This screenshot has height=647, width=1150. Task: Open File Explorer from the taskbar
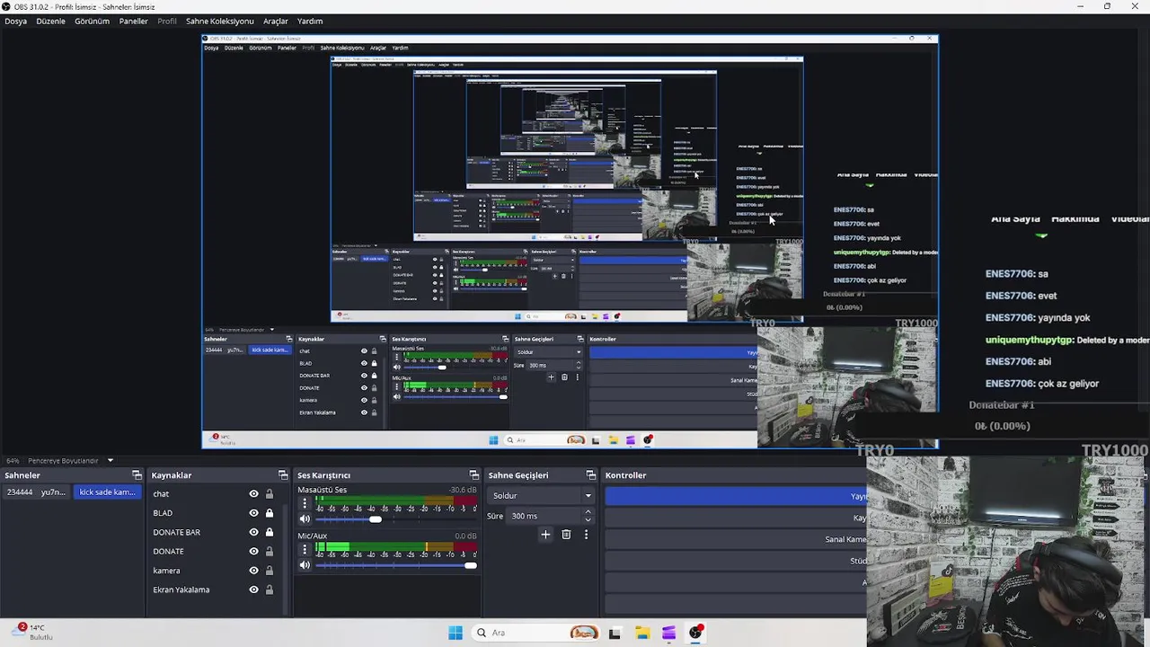642,633
